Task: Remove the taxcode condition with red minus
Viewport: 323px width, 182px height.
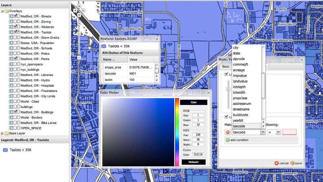Action: tap(228, 132)
